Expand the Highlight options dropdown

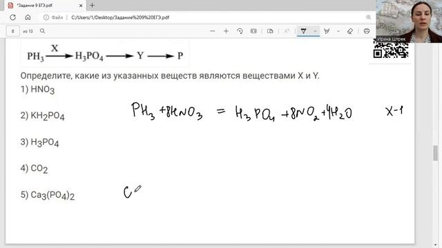pyautogui.click(x=338, y=31)
